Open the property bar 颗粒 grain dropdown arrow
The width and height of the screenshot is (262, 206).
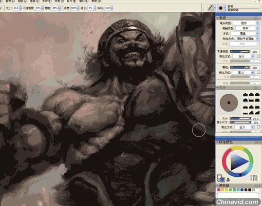(x=59, y=8)
